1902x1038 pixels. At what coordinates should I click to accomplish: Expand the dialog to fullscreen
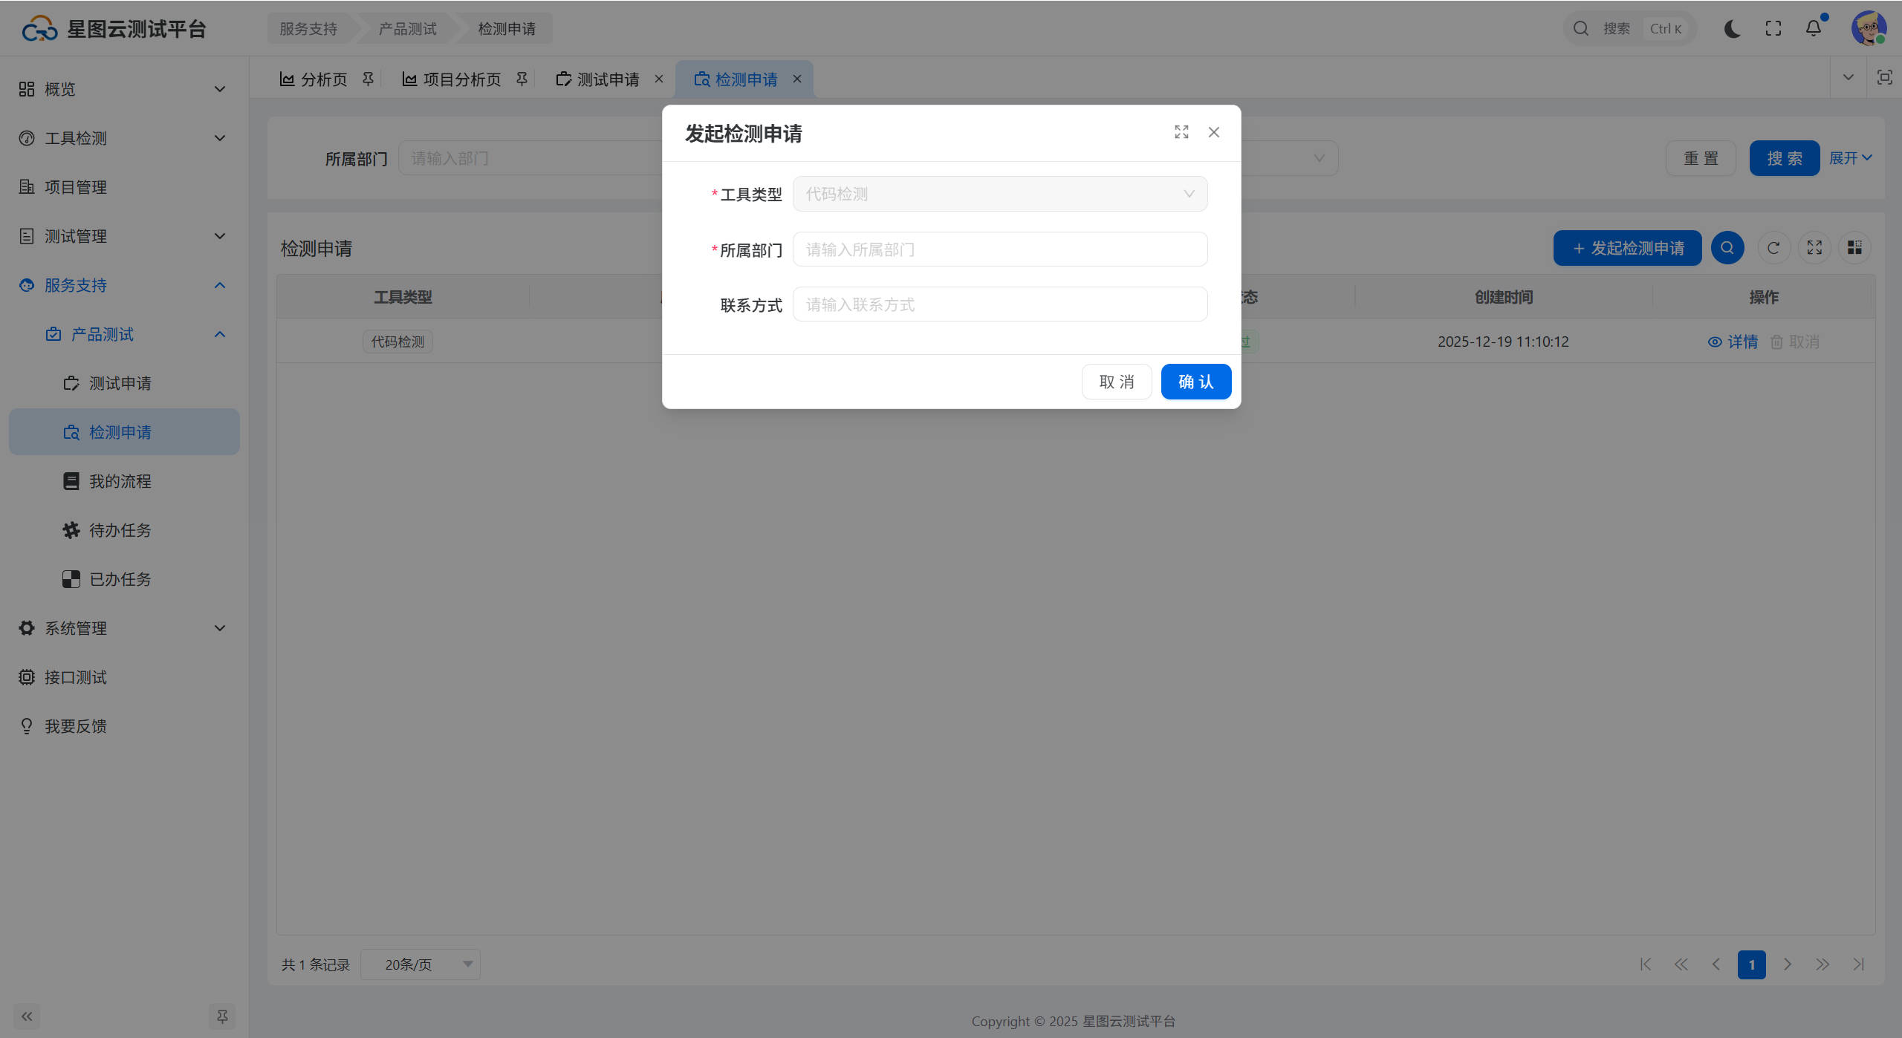point(1181,132)
